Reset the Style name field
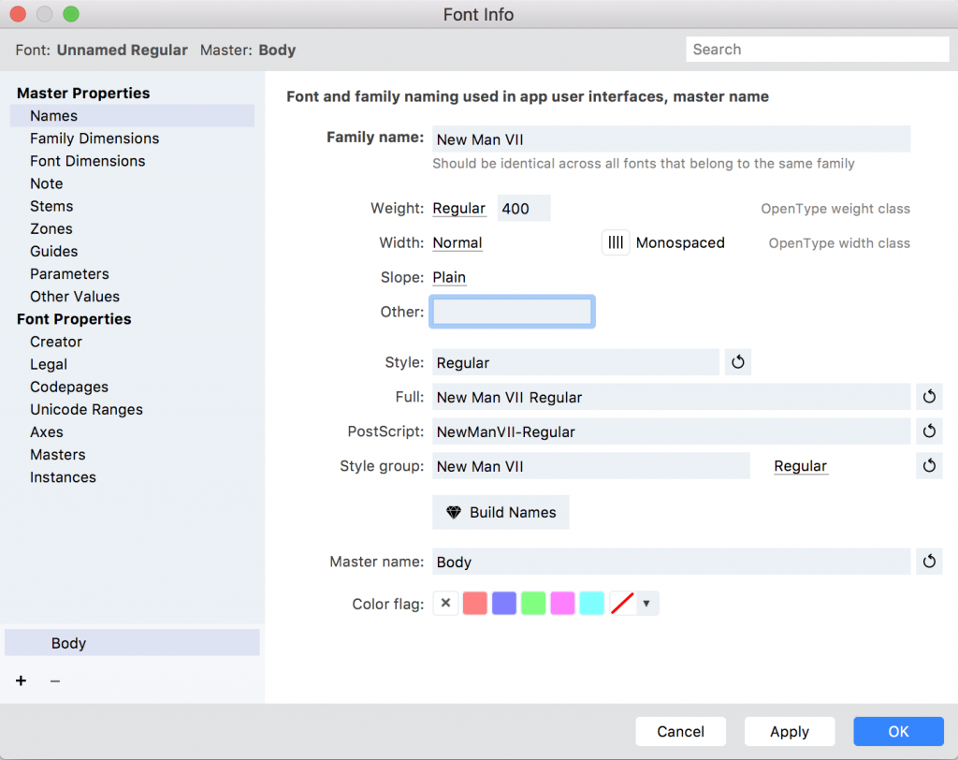This screenshot has width=958, height=760. [738, 362]
